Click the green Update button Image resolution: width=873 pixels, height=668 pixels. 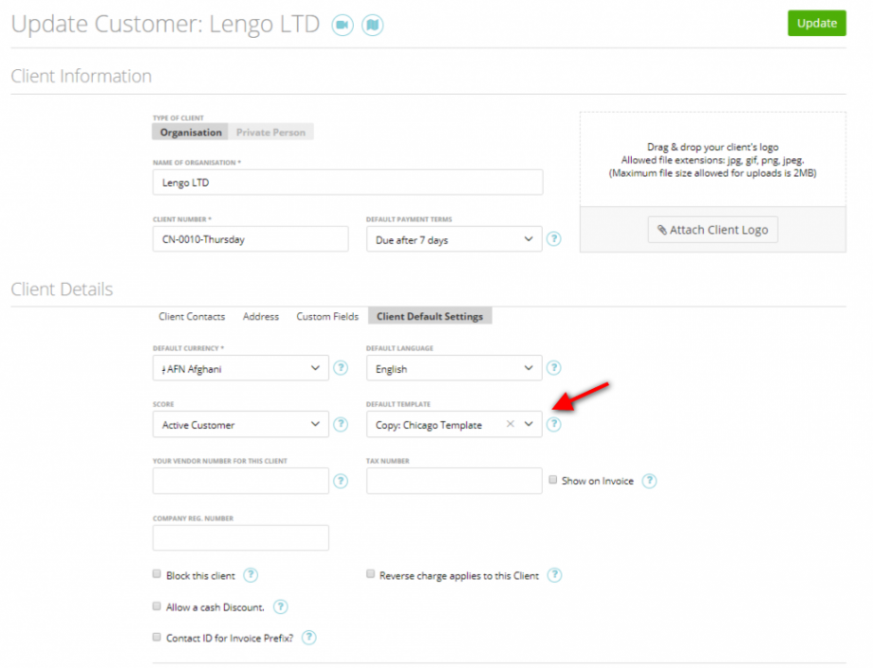tap(816, 23)
